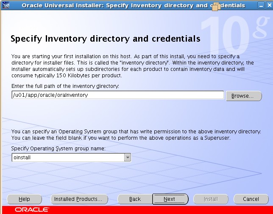Click label 'Specify Operating System group name'

click(x=58, y=149)
